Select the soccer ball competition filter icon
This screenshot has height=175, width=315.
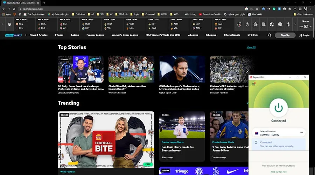[272, 24]
